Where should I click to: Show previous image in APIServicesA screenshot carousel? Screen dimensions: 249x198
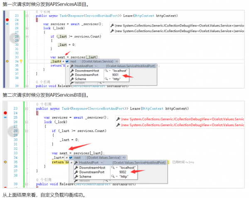(15, 38)
